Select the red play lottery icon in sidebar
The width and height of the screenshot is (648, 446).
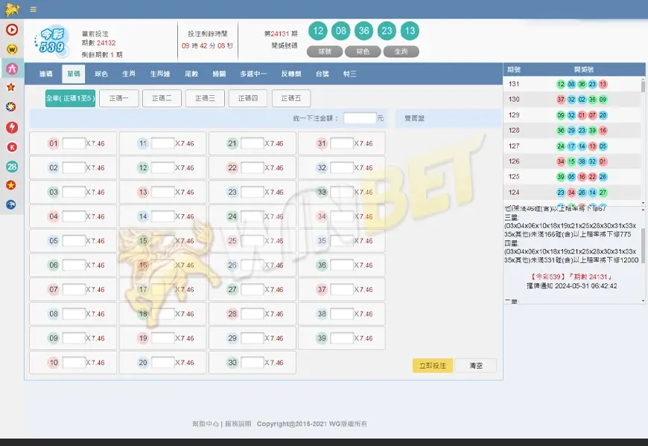[x=10, y=30]
